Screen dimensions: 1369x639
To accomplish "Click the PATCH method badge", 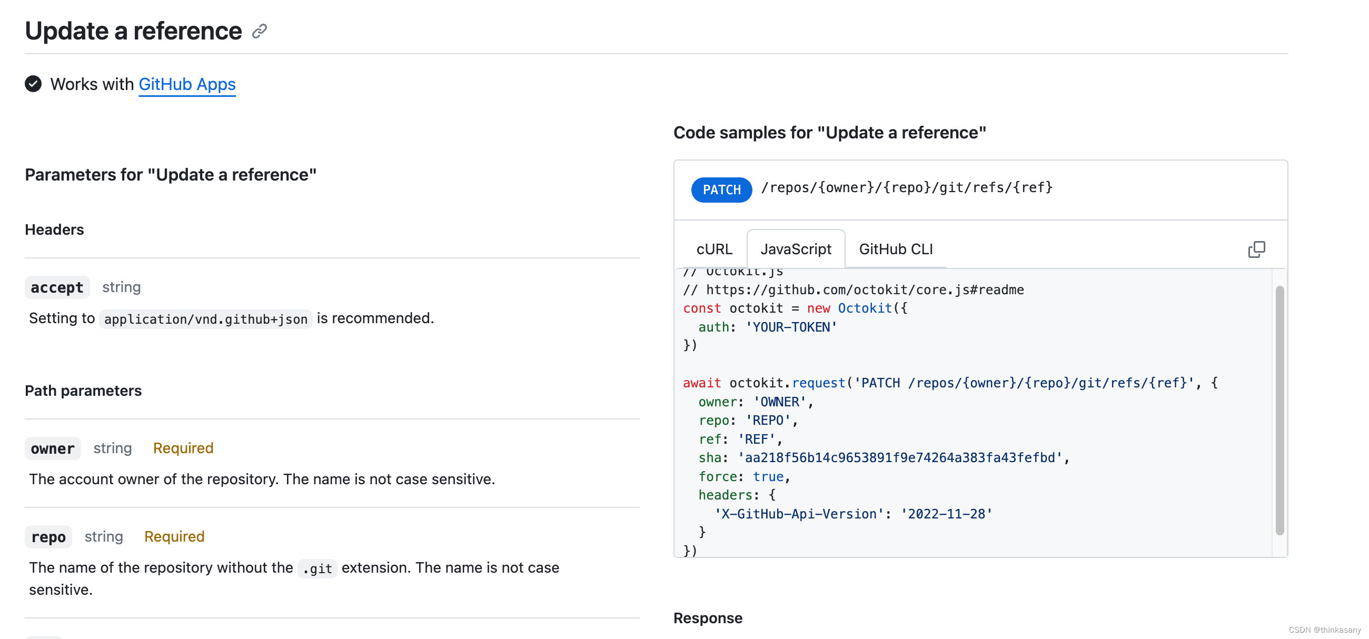I will pyautogui.click(x=721, y=189).
